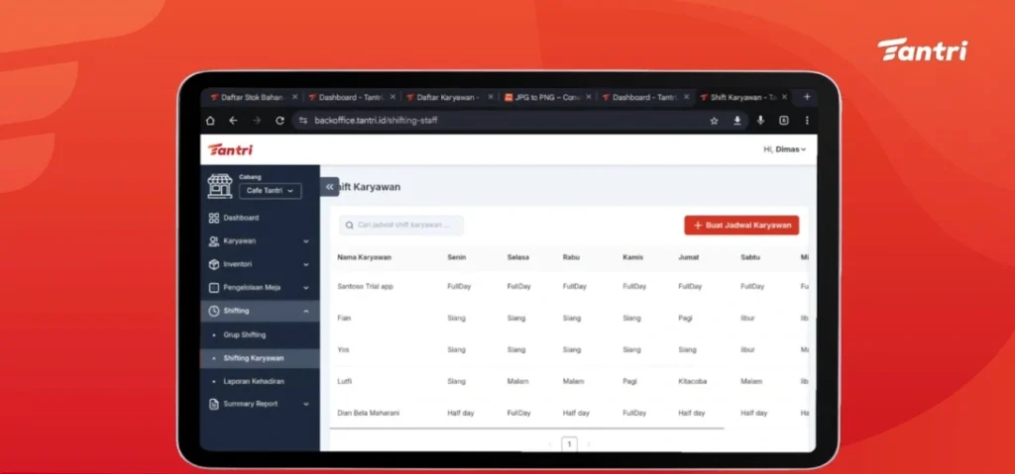Click the Sabtu column header

tap(750, 257)
